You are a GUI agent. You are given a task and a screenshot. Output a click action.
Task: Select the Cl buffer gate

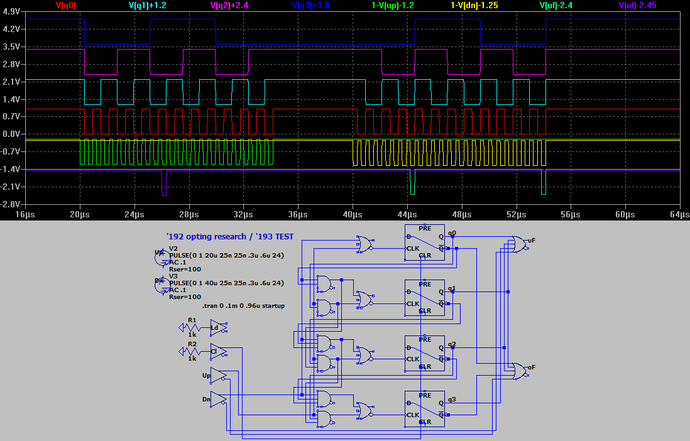click(x=217, y=351)
